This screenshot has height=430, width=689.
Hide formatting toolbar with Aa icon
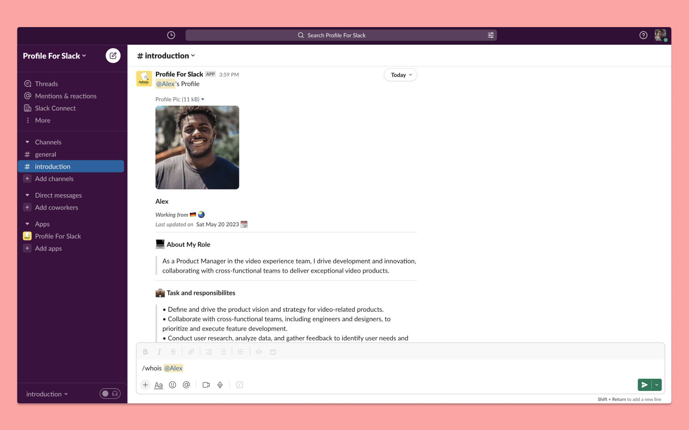pyautogui.click(x=158, y=385)
